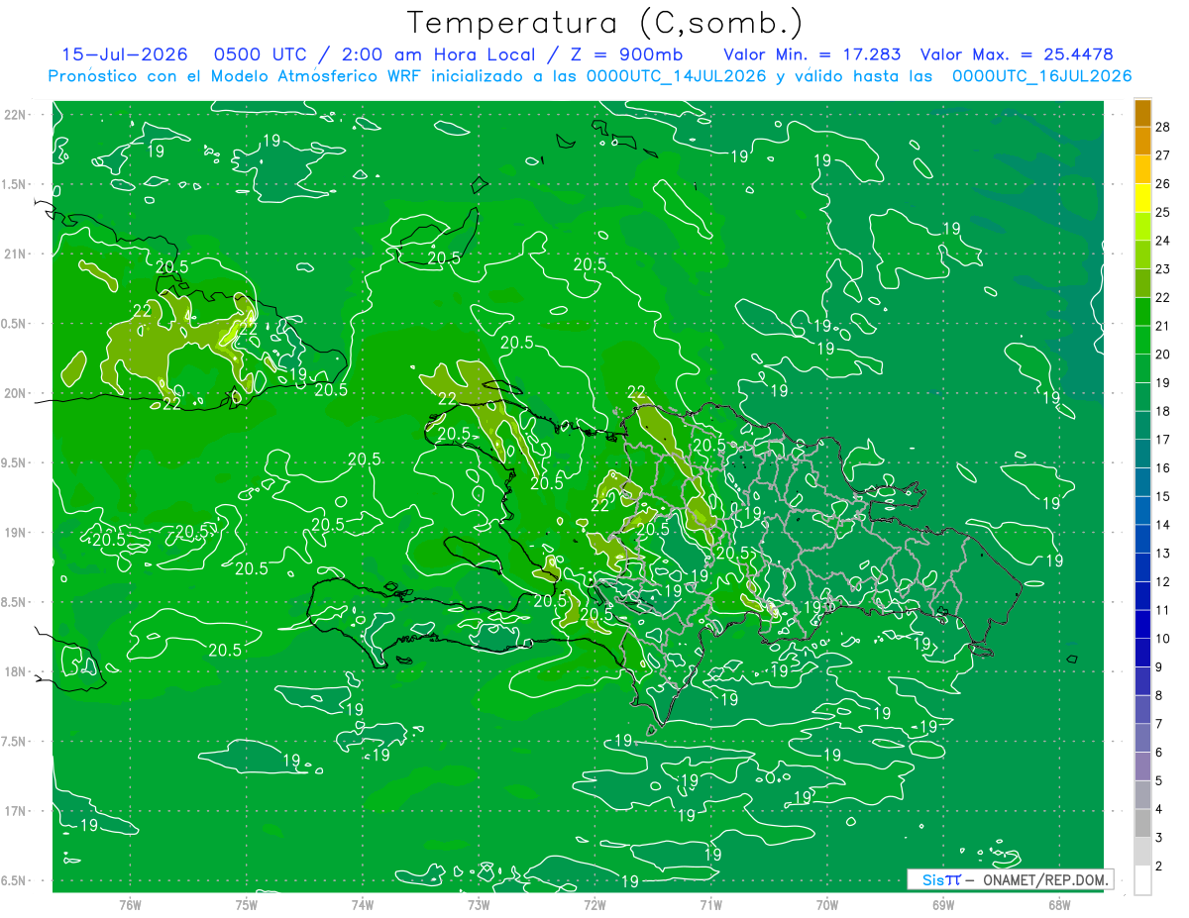Select the '71W' longitude label
The image size is (1189, 918).
[710, 905]
